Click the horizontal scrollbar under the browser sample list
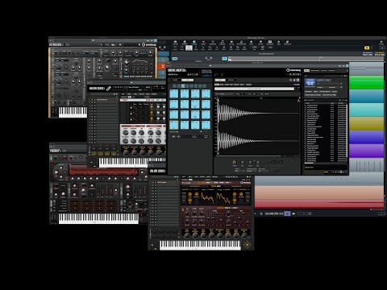This screenshot has height=290, width=387. click(325, 164)
